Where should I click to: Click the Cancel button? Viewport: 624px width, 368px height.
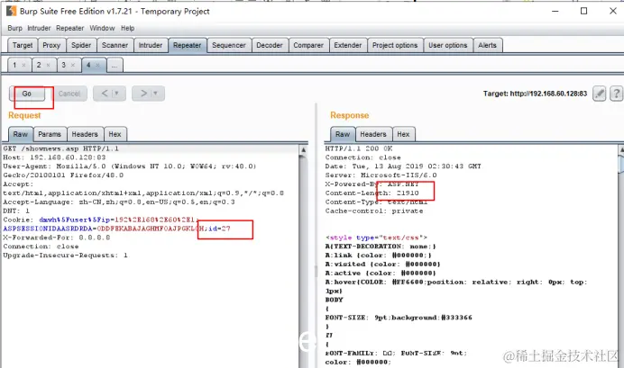click(x=69, y=94)
